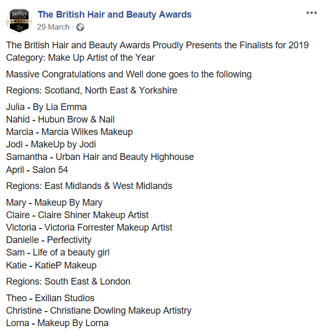The image size is (321, 336).
Task: Click the Danielle - Perfectivity entry
Action: pyautogui.click(x=49, y=240)
